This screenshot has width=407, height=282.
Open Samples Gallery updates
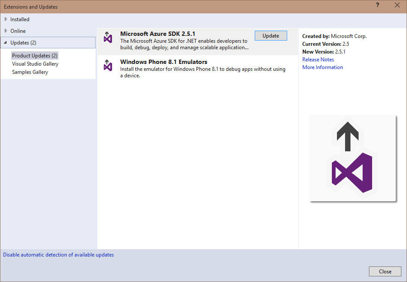coord(30,72)
